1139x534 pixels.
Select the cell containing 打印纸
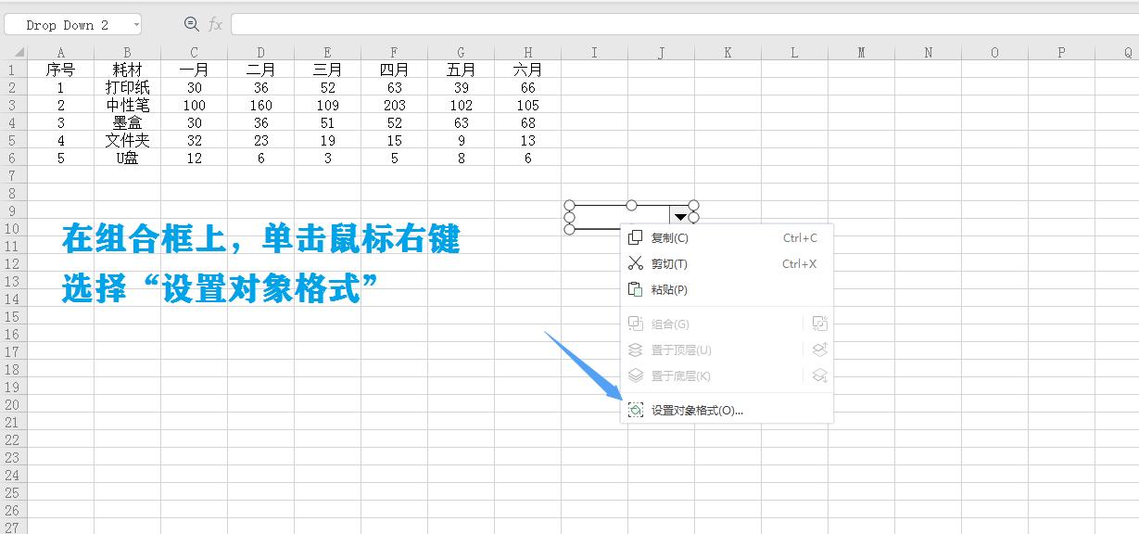(x=127, y=87)
